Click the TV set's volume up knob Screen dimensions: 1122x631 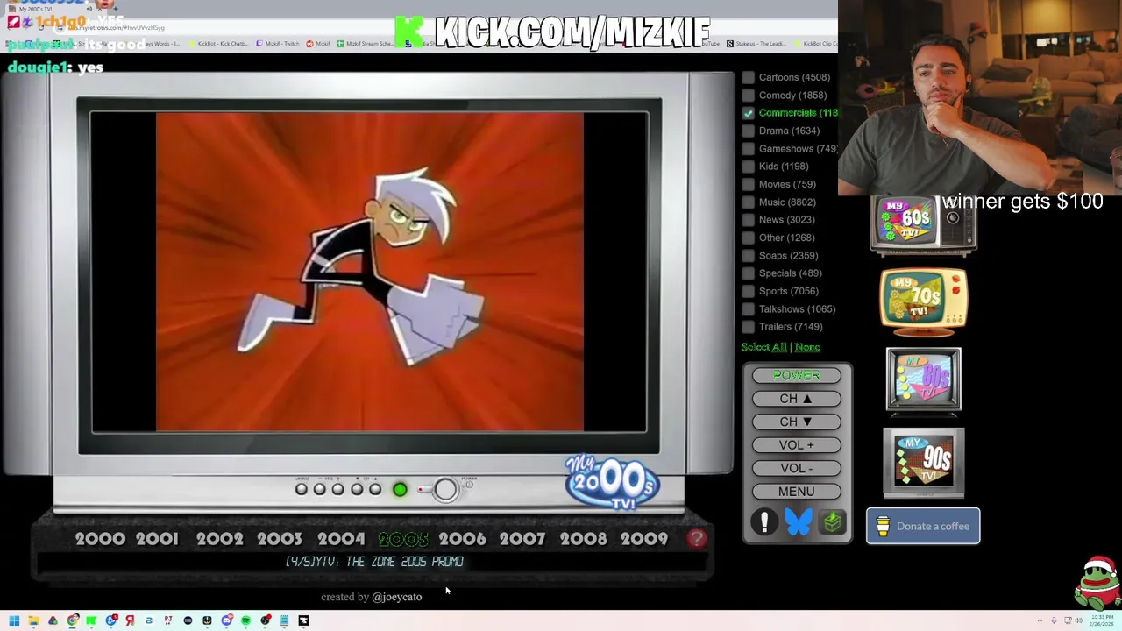click(338, 489)
